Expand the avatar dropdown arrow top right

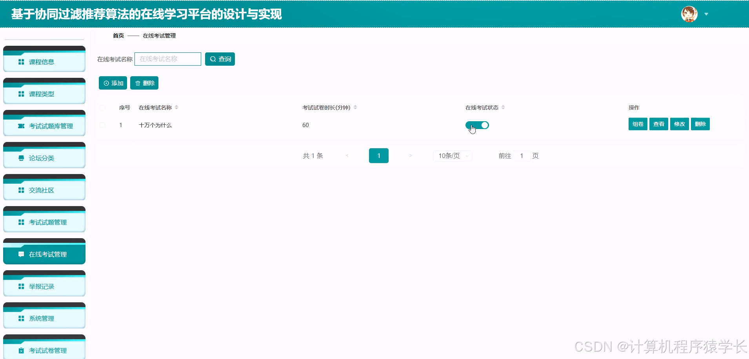[x=707, y=14]
